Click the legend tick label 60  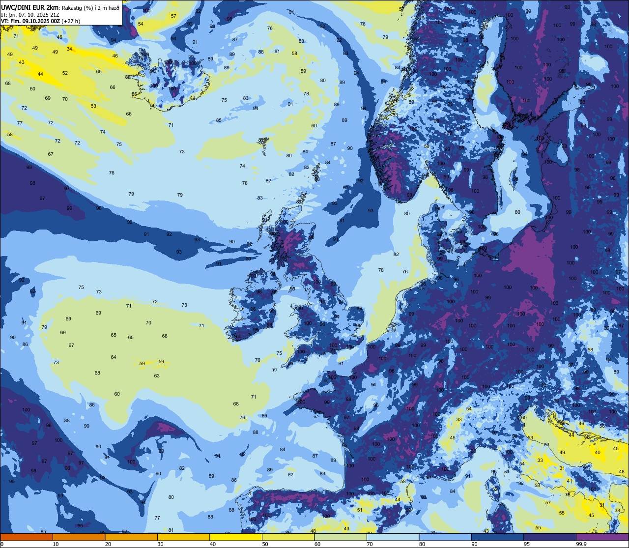pyautogui.click(x=317, y=544)
